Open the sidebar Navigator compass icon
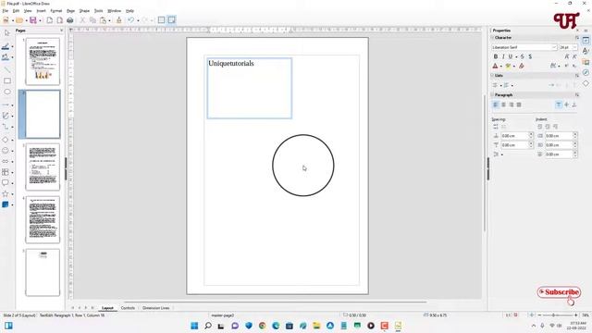This screenshot has width=592, height=333. point(586,72)
